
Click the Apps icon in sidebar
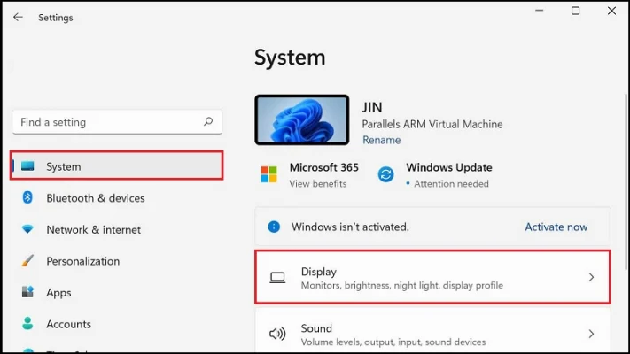click(27, 292)
